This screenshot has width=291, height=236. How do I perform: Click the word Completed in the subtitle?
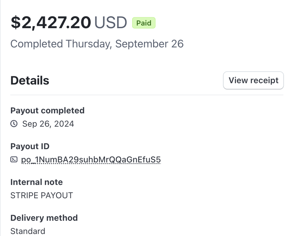click(x=37, y=44)
